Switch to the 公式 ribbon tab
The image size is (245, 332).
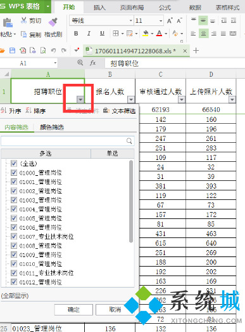[x=165, y=8]
